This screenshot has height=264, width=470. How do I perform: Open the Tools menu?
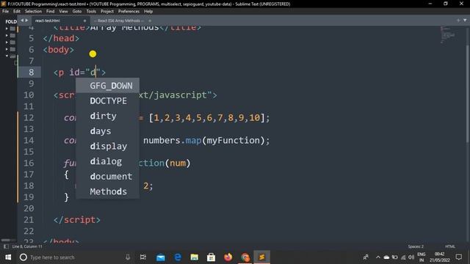(91, 12)
